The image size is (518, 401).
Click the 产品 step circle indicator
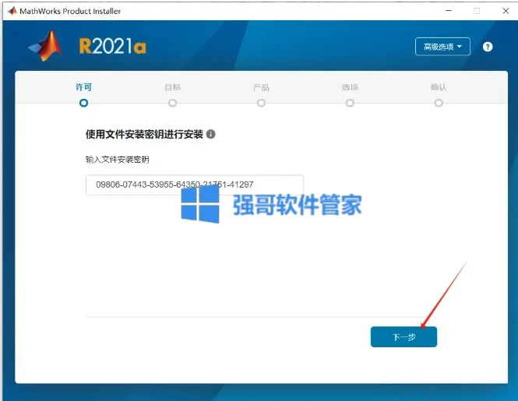(261, 103)
